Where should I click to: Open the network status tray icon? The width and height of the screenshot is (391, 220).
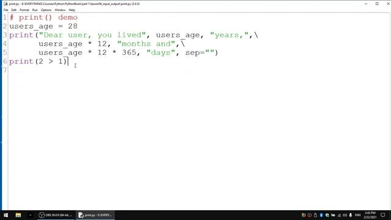(339, 215)
